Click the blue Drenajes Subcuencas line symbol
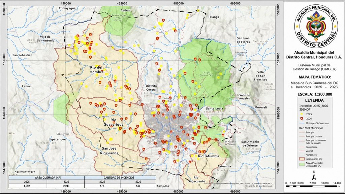This screenshot has width=345, height=194. pos(302,123)
